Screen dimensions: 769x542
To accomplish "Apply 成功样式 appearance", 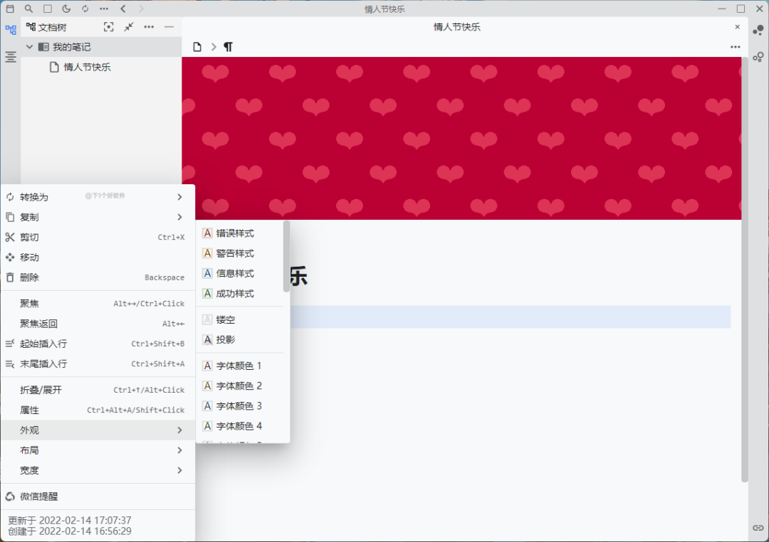I will pyautogui.click(x=239, y=294).
